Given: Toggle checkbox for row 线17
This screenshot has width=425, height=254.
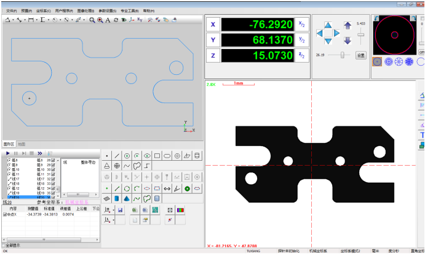Looking at the screenshot, I should point(53,179).
